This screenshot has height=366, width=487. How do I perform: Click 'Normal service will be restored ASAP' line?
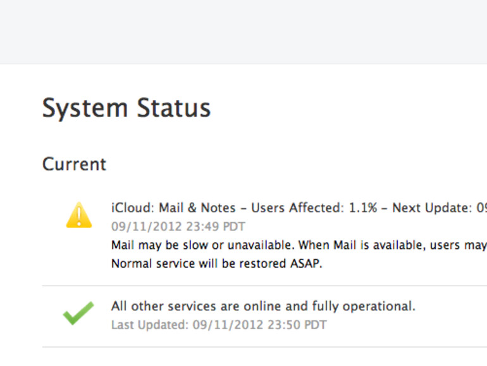coord(216,263)
